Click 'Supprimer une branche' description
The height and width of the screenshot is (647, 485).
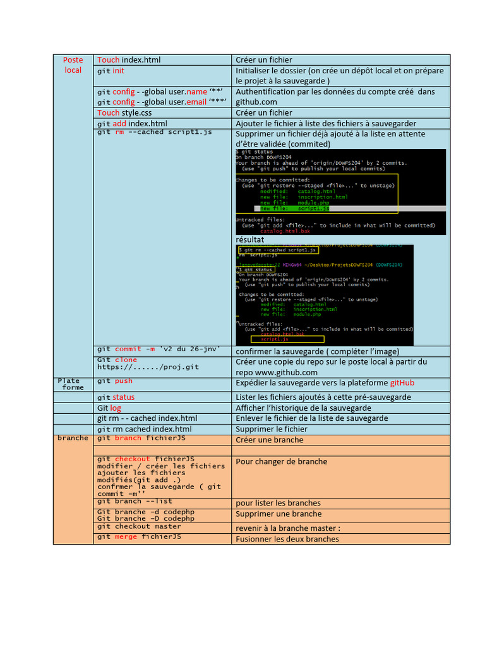(278, 514)
